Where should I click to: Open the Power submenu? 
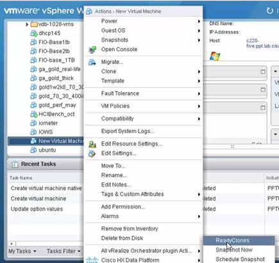point(144,21)
